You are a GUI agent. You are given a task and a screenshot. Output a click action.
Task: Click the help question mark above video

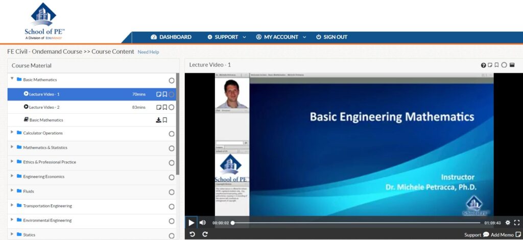483,65
